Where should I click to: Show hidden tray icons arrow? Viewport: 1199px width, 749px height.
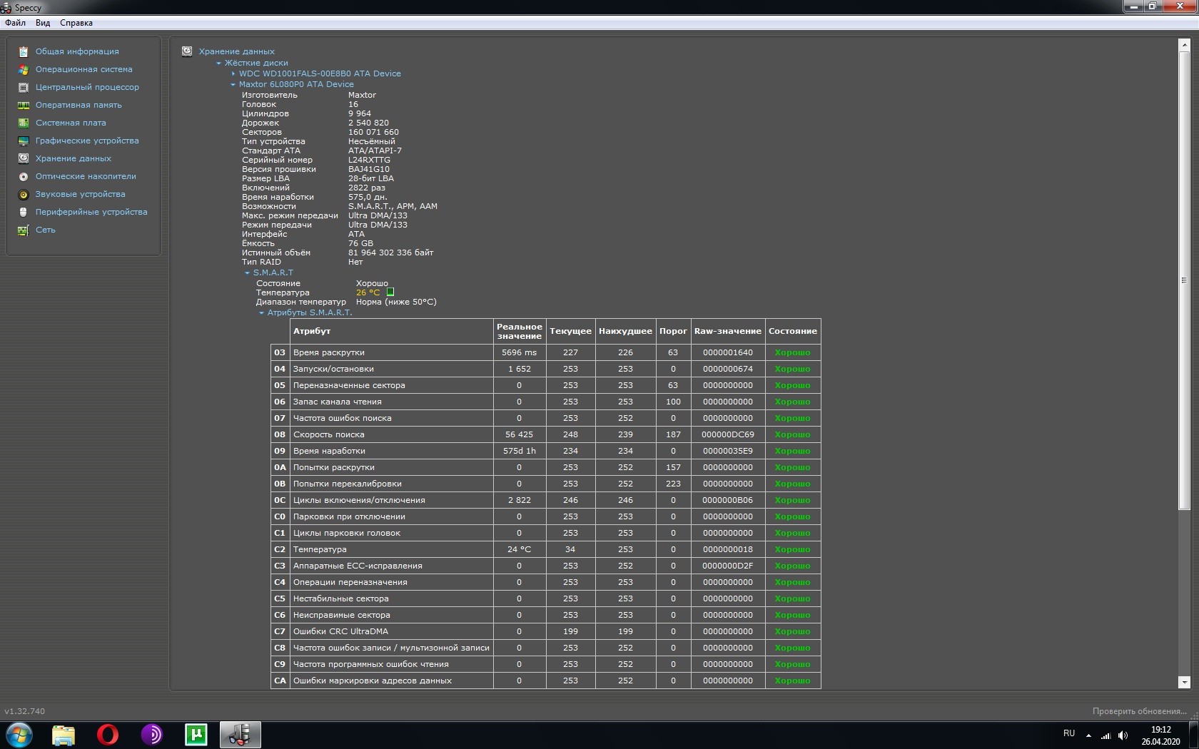[x=1088, y=735]
